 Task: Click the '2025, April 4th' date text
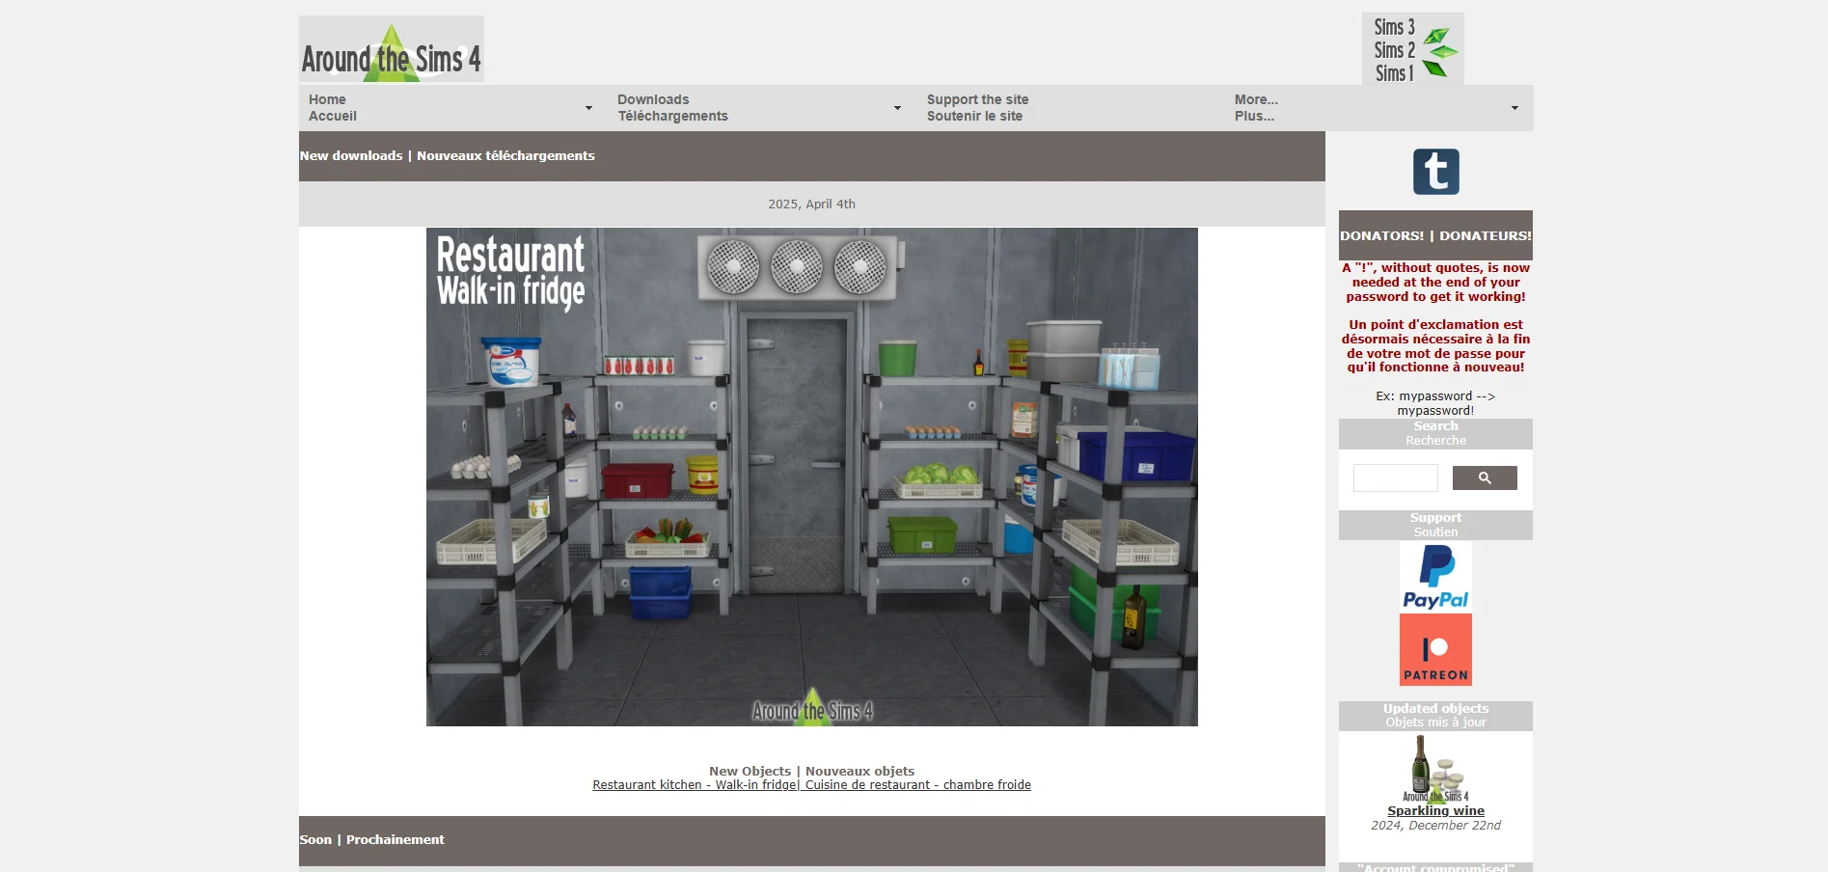pyautogui.click(x=811, y=204)
